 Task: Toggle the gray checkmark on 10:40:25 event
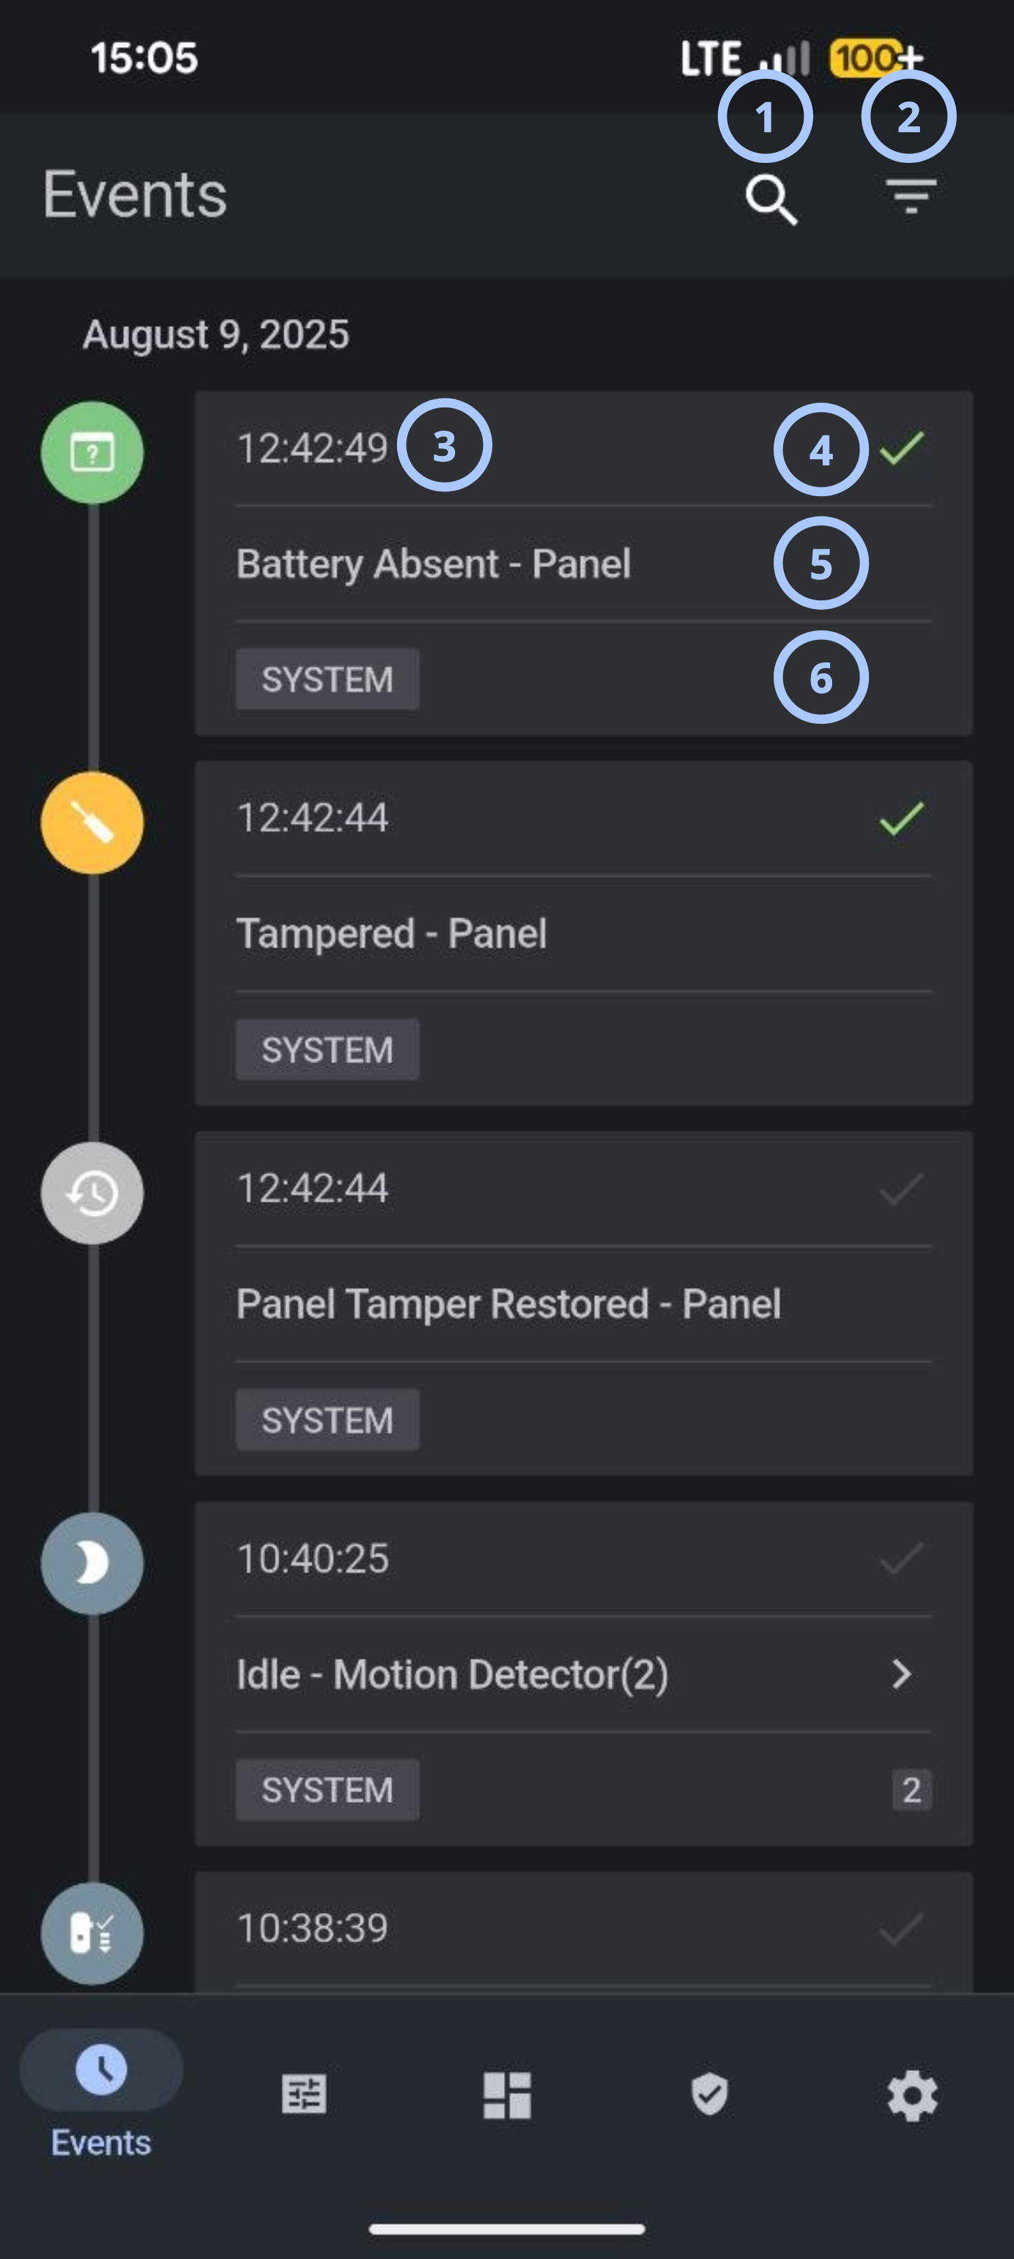pyautogui.click(x=901, y=1559)
